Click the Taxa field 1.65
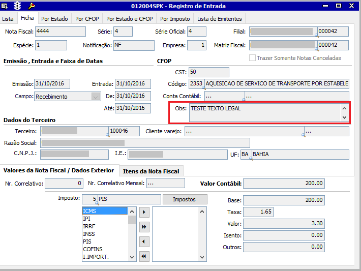The width and height of the screenshot is (361, 271). [258, 212]
